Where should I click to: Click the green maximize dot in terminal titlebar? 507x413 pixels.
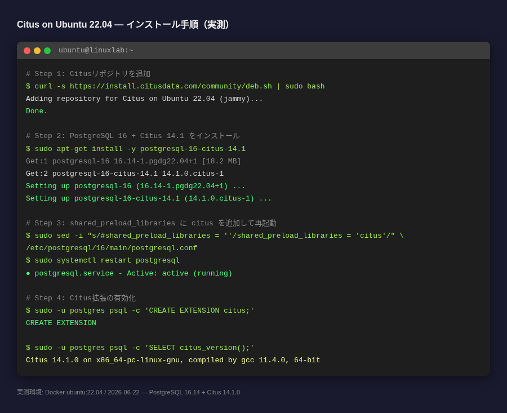[47, 51]
